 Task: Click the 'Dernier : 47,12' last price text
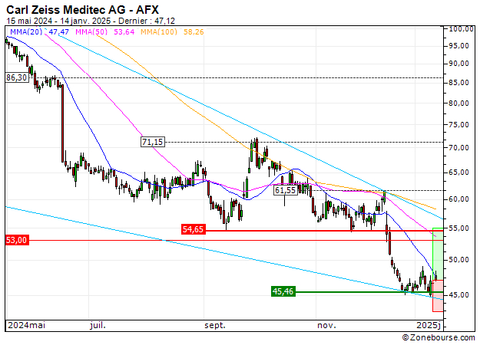coord(147,21)
